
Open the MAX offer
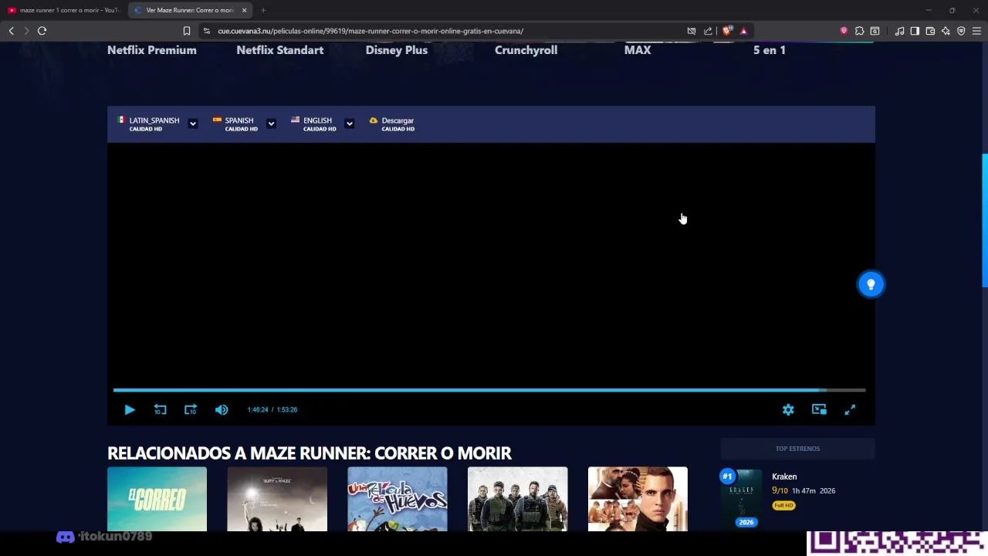pyautogui.click(x=638, y=50)
